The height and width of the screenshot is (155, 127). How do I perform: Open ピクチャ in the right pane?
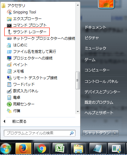(92, 38)
